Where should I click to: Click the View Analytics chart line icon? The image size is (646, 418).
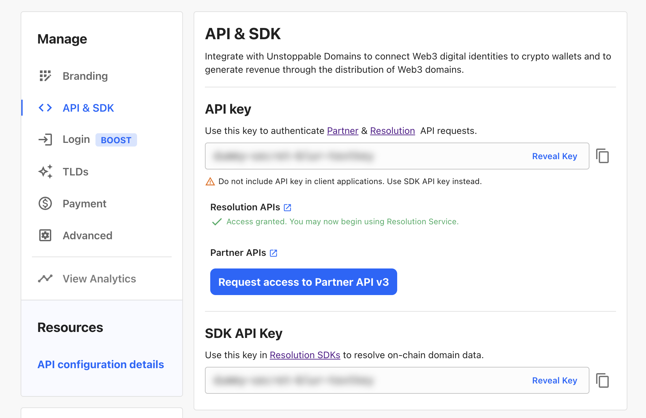click(x=45, y=278)
